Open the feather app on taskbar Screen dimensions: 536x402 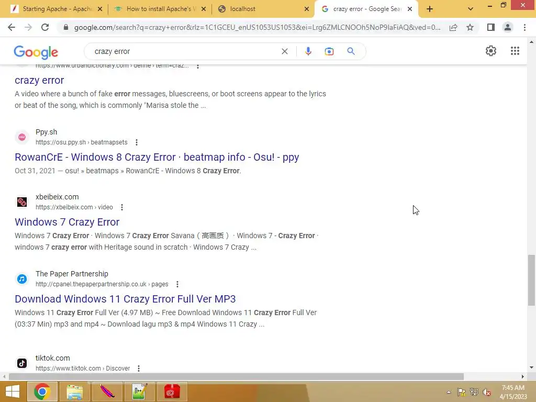pos(107,392)
